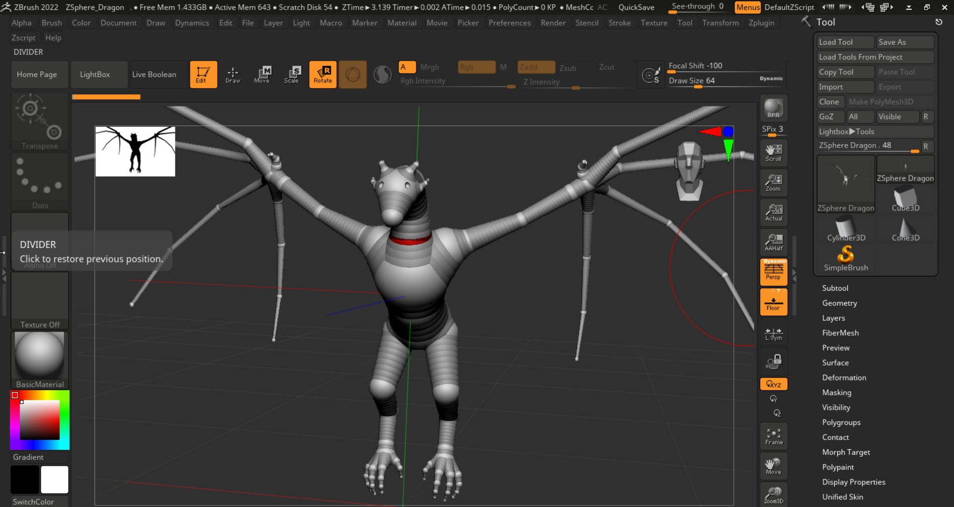Open the BasicMaterial selector
The image size is (954, 507).
point(40,360)
